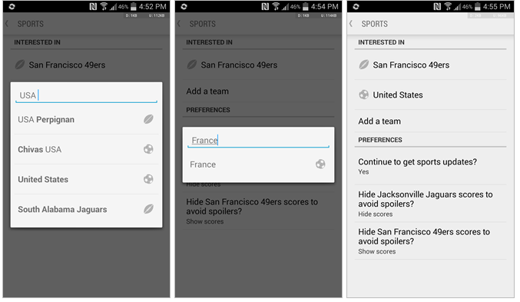Image resolution: width=520 pixels, height=302 pixels.
Task: Tap NFC status icon in left screen
Action: [93, 6]
